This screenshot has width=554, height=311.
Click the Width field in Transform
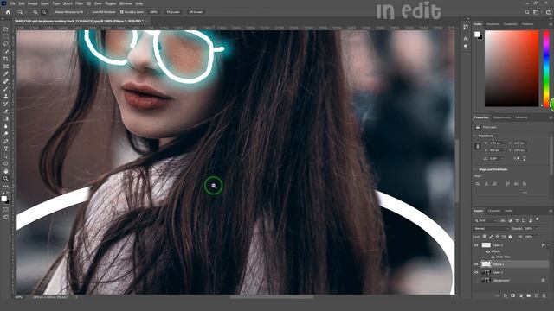[x=496, y=143]
